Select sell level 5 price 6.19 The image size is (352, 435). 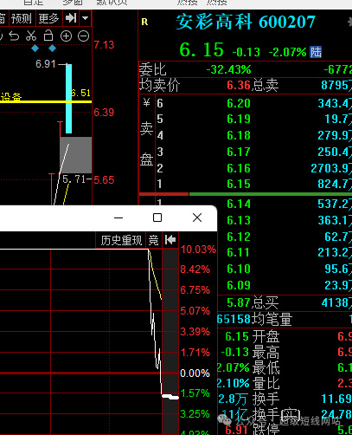(239, 119)
